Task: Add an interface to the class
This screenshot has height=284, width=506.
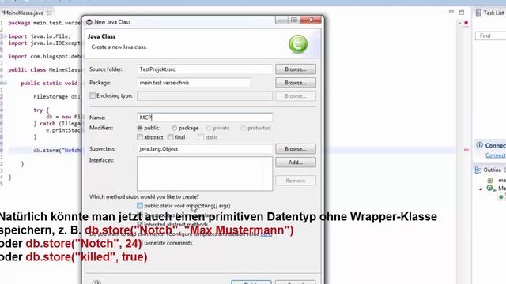Action: (x=295, y=163)
